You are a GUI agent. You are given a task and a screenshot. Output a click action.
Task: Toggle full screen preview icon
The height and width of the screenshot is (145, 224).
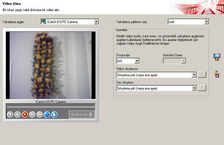point(47,114)
